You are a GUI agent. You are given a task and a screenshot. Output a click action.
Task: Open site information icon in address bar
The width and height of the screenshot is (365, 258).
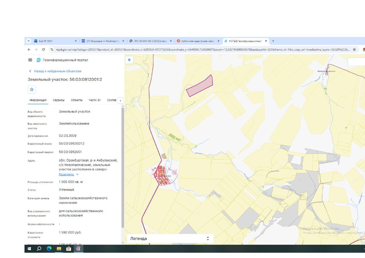(x=52, y=49)
